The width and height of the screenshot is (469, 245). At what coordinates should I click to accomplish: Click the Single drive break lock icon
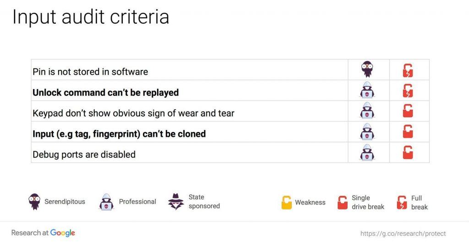pyautogui.click(x=343, y=202)
